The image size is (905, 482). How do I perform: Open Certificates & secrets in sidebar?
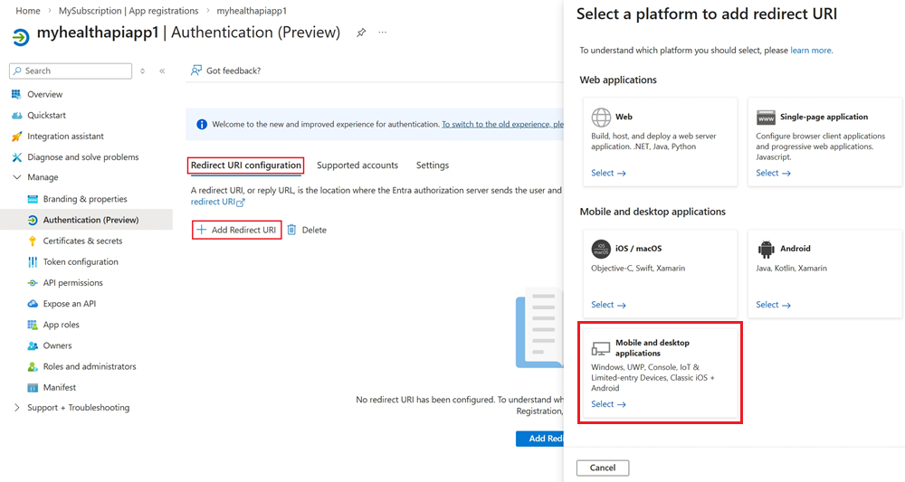point(82,241)
